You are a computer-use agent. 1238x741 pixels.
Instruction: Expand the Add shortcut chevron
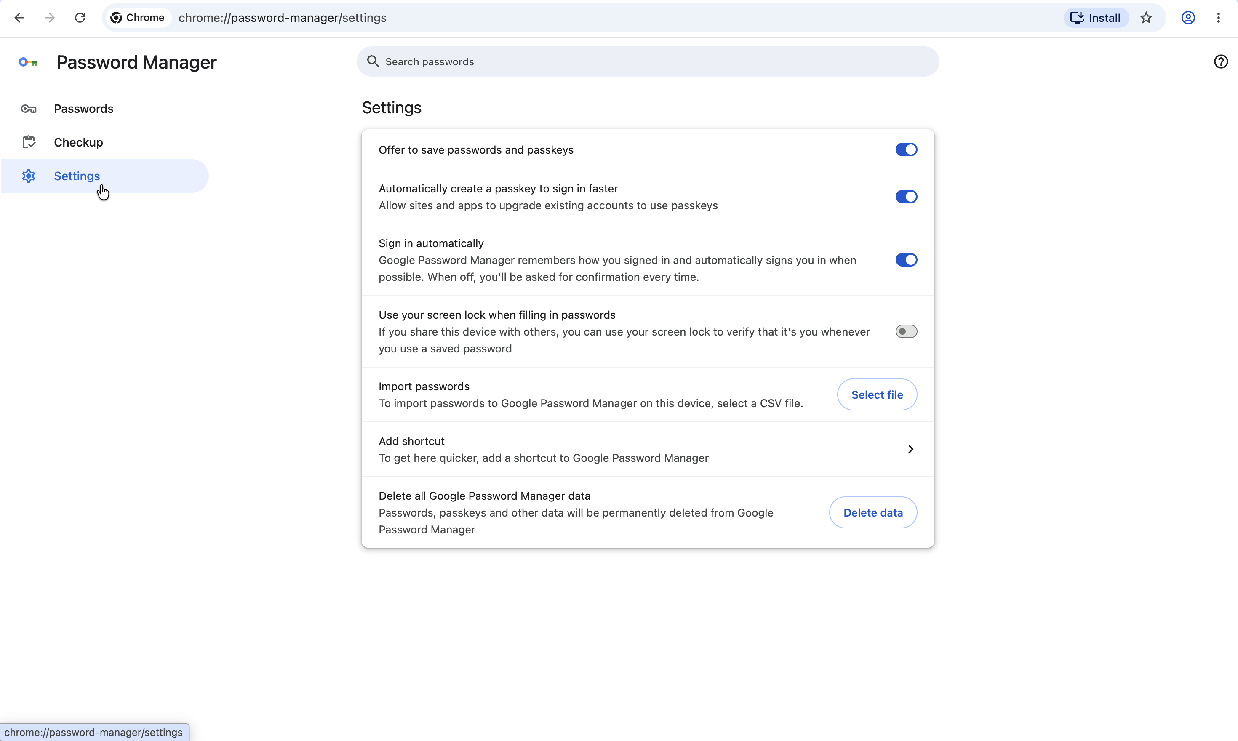pos(910,449)
